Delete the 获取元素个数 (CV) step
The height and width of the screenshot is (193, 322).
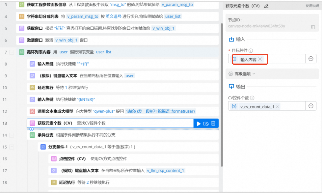pos(213,124)
